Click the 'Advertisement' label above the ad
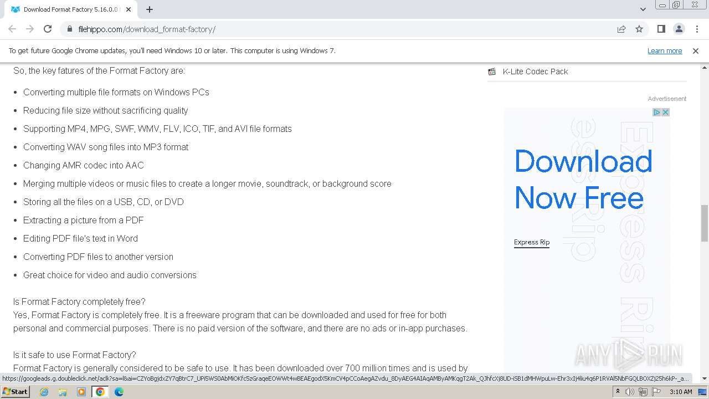The width and height of the screenshot is (709, 399). tap(667, 99)
